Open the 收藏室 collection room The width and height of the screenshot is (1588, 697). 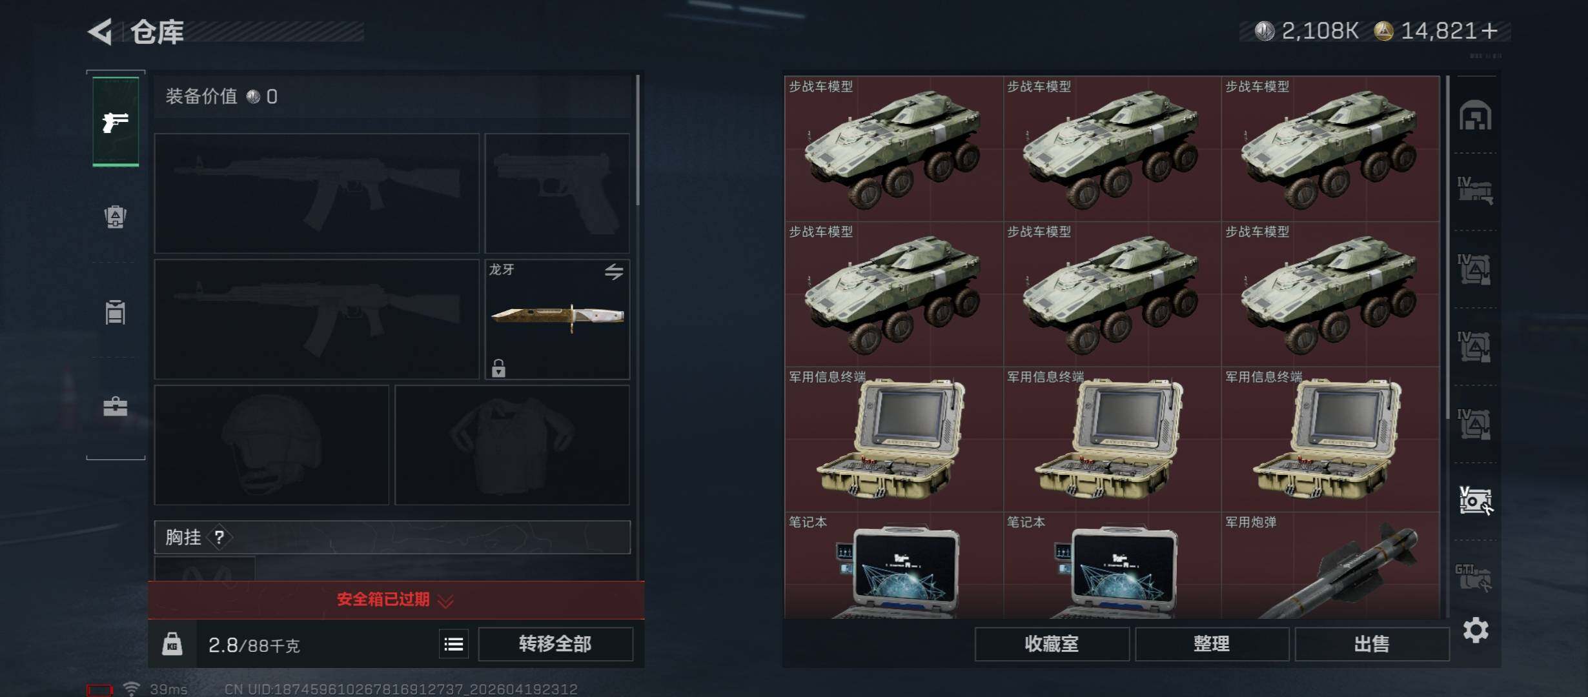(x=1052, y=644)
